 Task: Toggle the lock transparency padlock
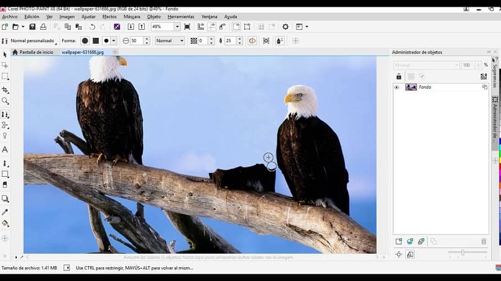398,76
